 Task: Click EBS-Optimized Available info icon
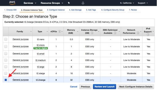(x=115, y=33)
